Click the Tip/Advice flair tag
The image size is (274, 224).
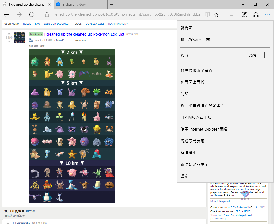(x=36, y=34)
